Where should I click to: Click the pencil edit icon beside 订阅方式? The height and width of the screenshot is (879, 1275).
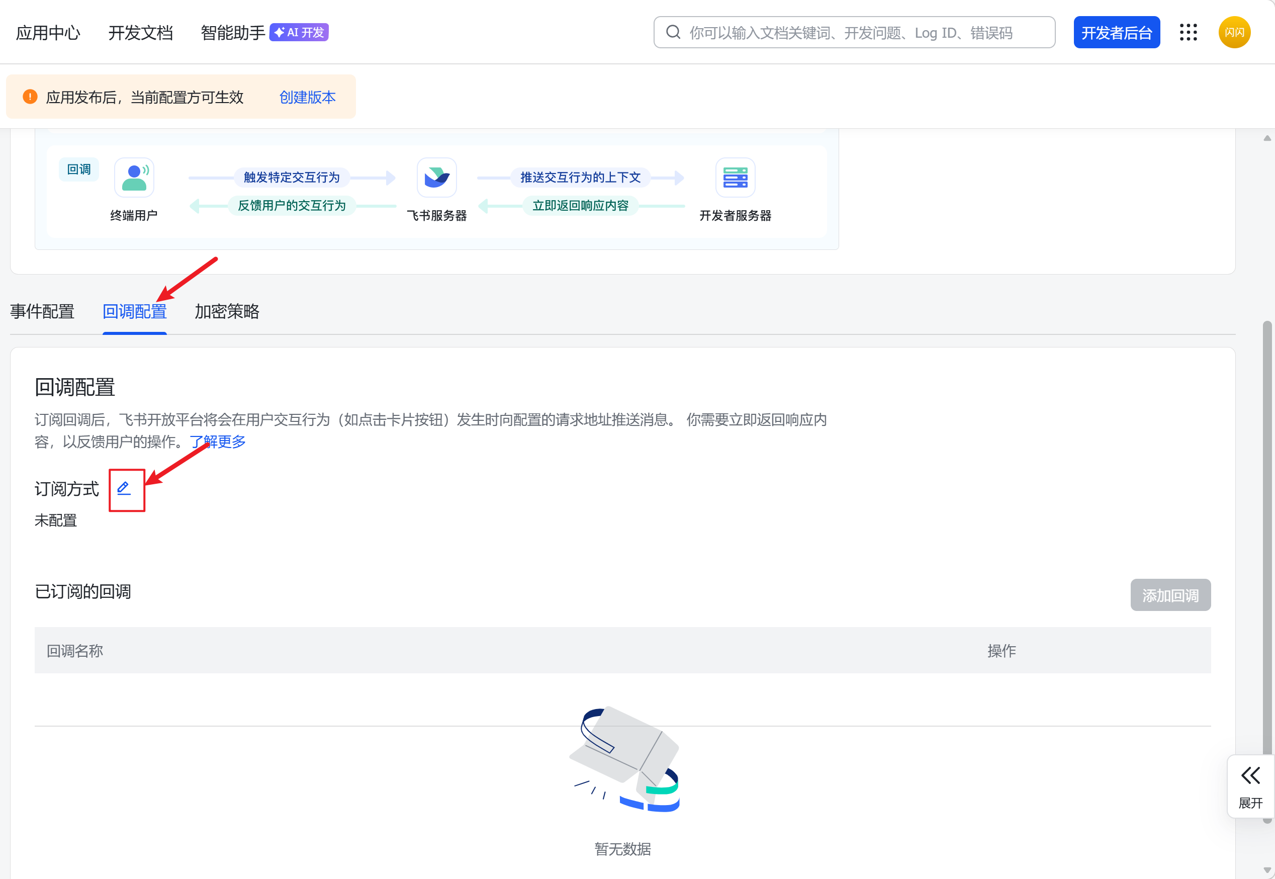click(x=124, y=488)
